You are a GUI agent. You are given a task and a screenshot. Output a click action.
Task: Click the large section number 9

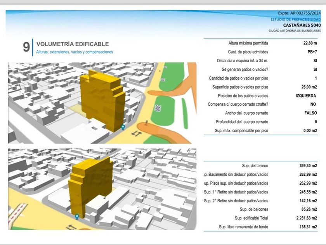coord(26,47)
